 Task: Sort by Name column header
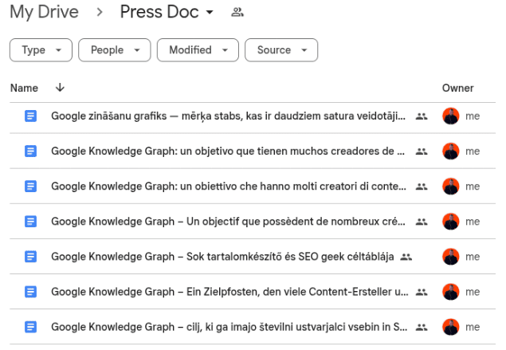(x=24, y=88)
